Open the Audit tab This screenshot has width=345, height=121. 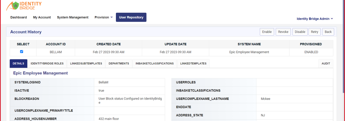(326, 63)
